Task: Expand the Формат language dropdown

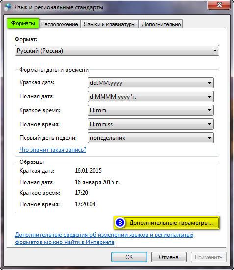Action: click(x=117, y=51)
